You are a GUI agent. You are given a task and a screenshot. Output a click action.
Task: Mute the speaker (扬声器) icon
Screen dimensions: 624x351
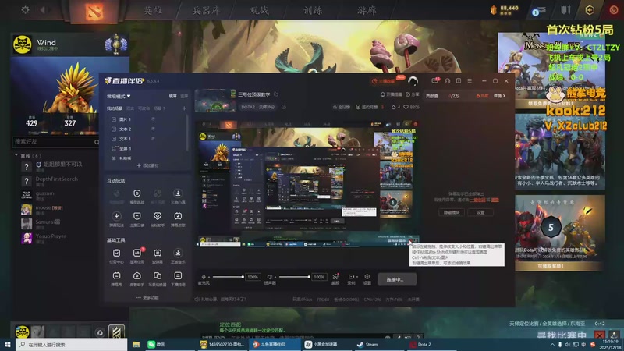point(270,277)
